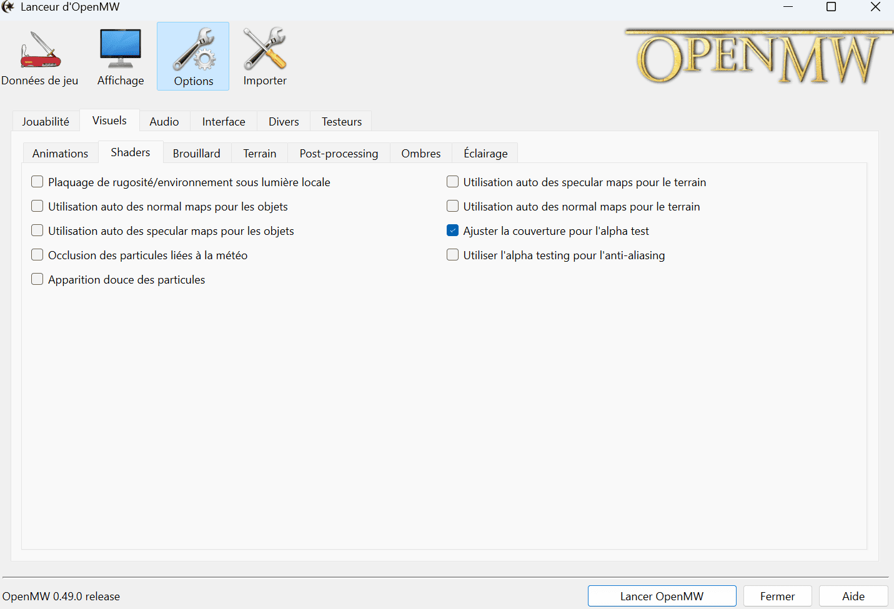Click the Fermer button
This screenshot has height=609, width=894.
point(777,597)
